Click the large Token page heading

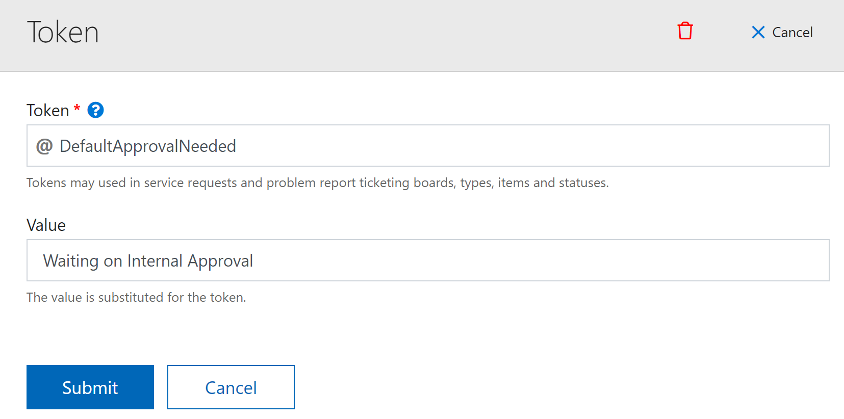tap(63, 32)
